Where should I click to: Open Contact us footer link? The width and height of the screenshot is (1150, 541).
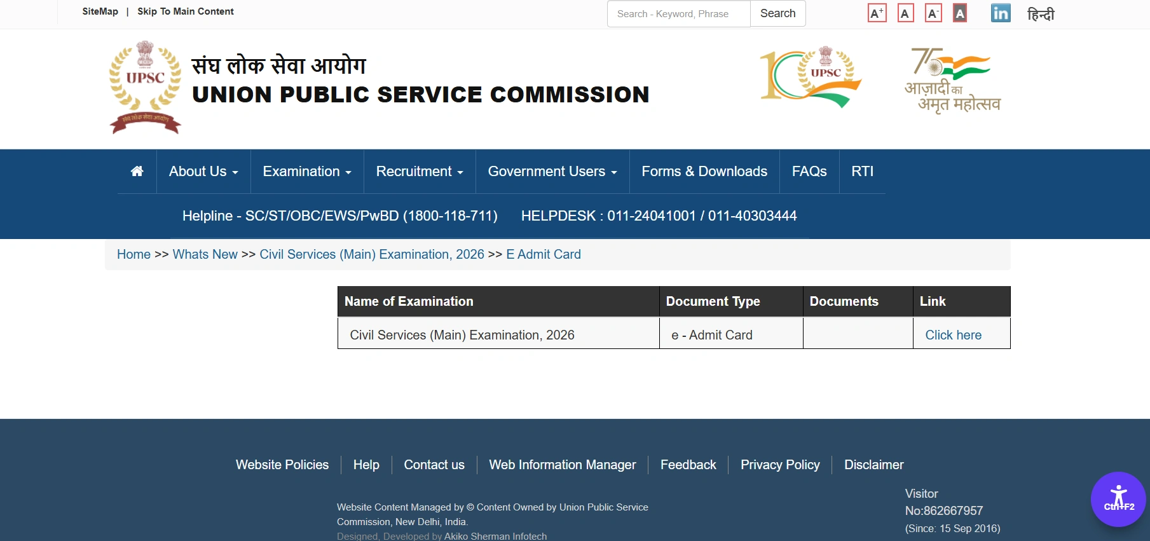coord(434,465)
